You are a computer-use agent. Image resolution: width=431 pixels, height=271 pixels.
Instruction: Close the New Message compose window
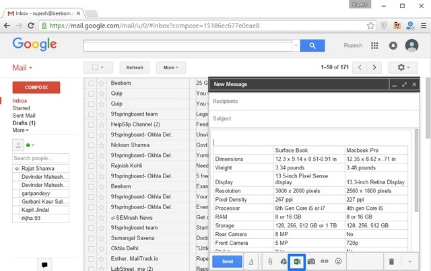click(x=414, y=85)
